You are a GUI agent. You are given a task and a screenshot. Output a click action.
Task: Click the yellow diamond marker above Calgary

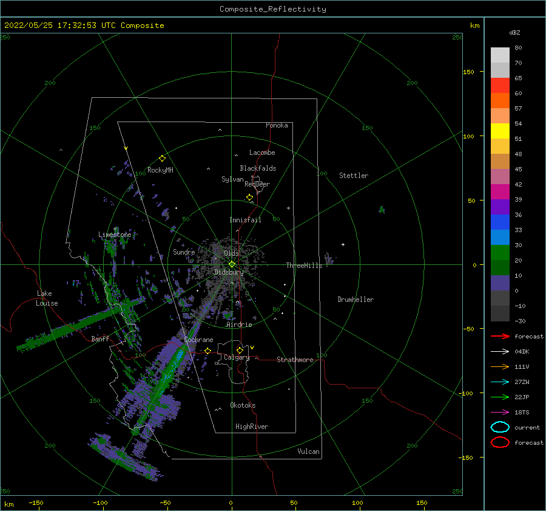pos(240,350)
